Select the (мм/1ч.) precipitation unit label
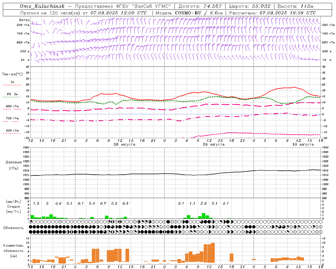The width and height of the screenshot is (336, 269). click(13, 211)
